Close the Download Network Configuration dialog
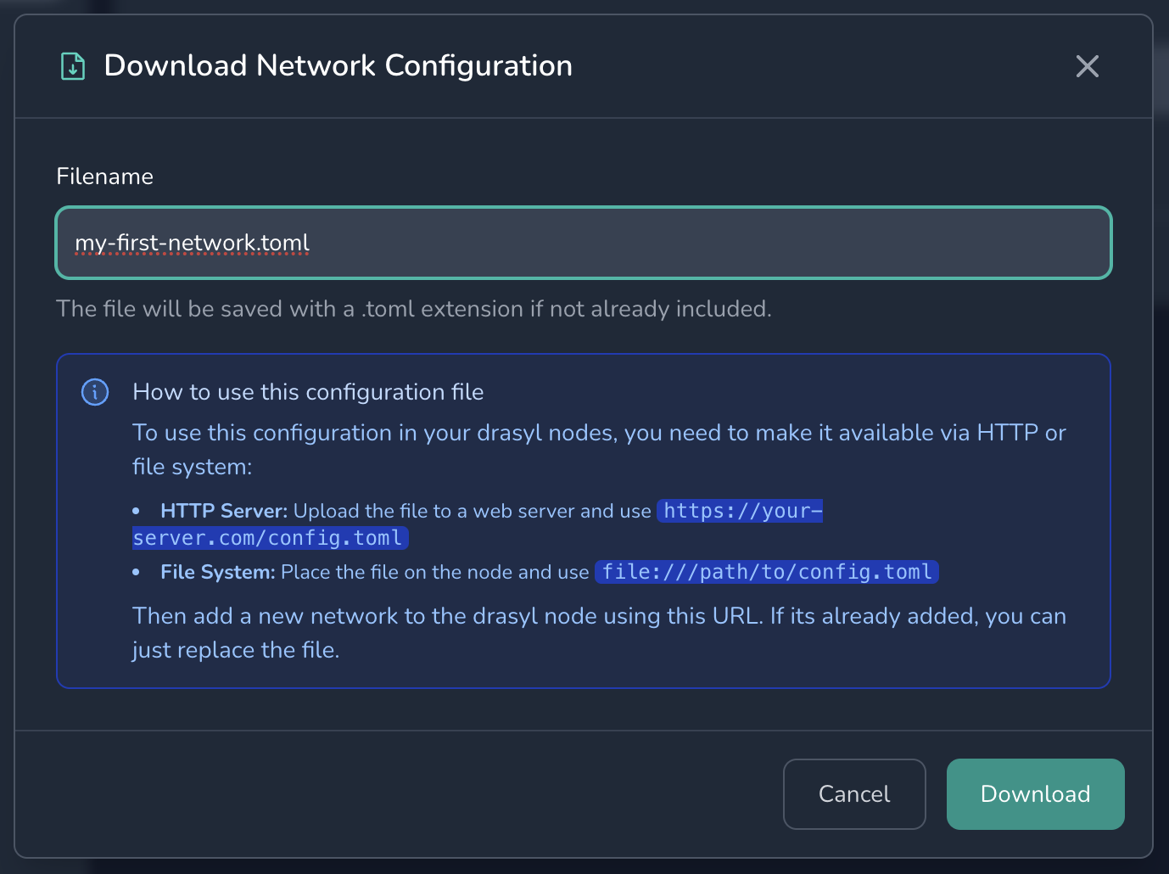 [1087, 66]
